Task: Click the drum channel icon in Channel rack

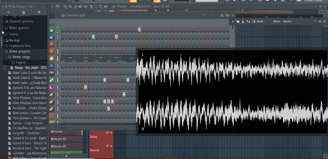Action: pyautogui.click(x=52, y=30)
